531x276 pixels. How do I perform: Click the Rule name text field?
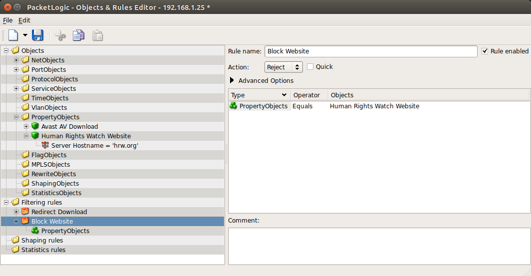[x=371, y=51]
